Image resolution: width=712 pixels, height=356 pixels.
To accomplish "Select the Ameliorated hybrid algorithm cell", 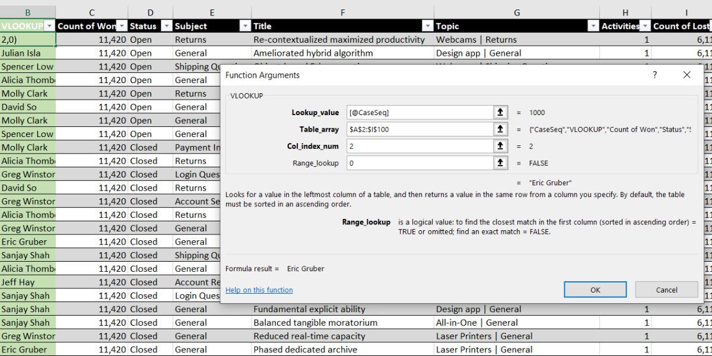I will (x=342, y=53).
